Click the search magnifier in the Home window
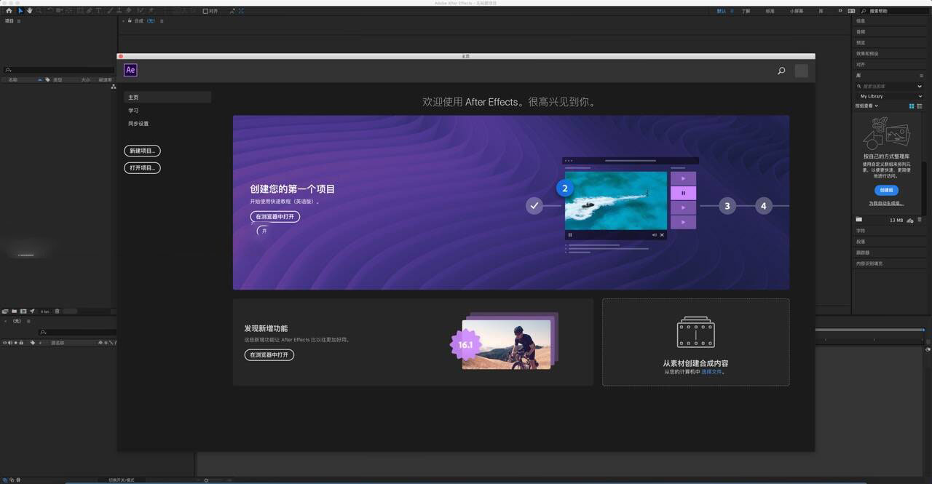Image resolution: width=932 pixels, height=484 pixels. [781, 71]
